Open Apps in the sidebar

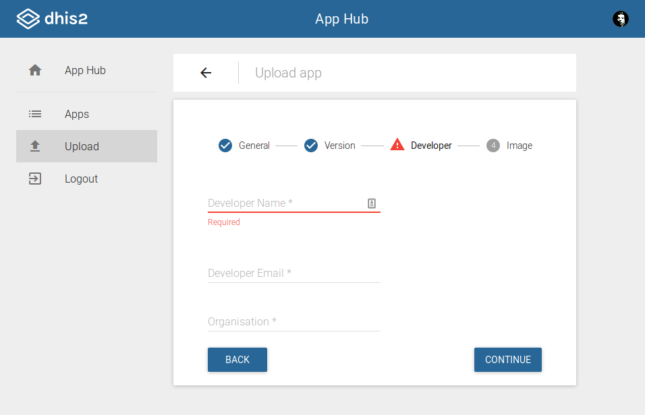coord(87,114)
